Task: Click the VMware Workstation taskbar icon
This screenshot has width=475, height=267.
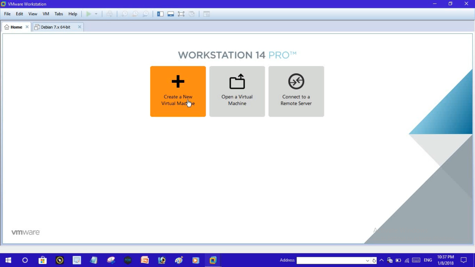Action: click(213, 260)
